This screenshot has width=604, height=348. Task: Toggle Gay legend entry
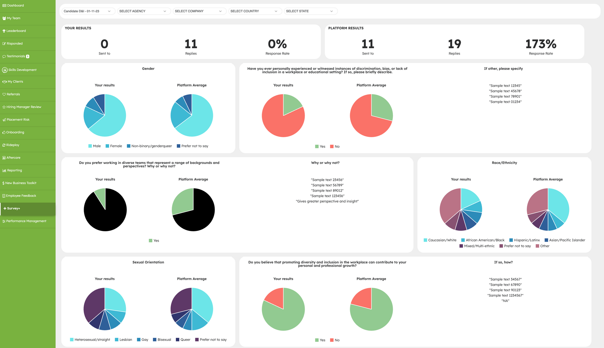pos(143,340)
